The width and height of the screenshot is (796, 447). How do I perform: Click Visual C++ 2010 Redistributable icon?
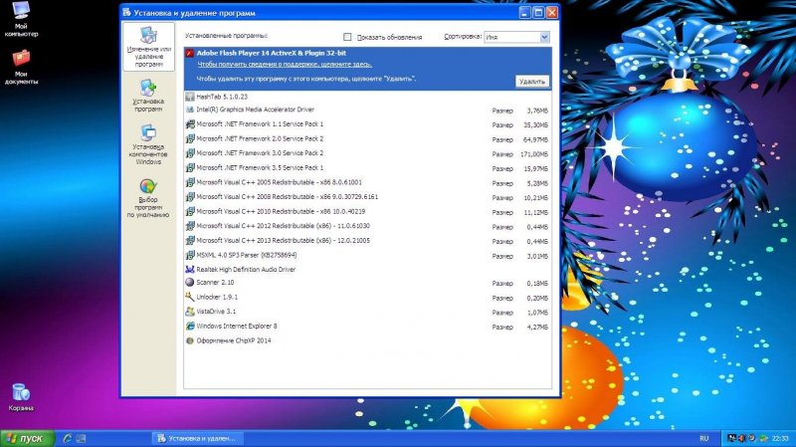pyautogui.click(x=190, y=211)
